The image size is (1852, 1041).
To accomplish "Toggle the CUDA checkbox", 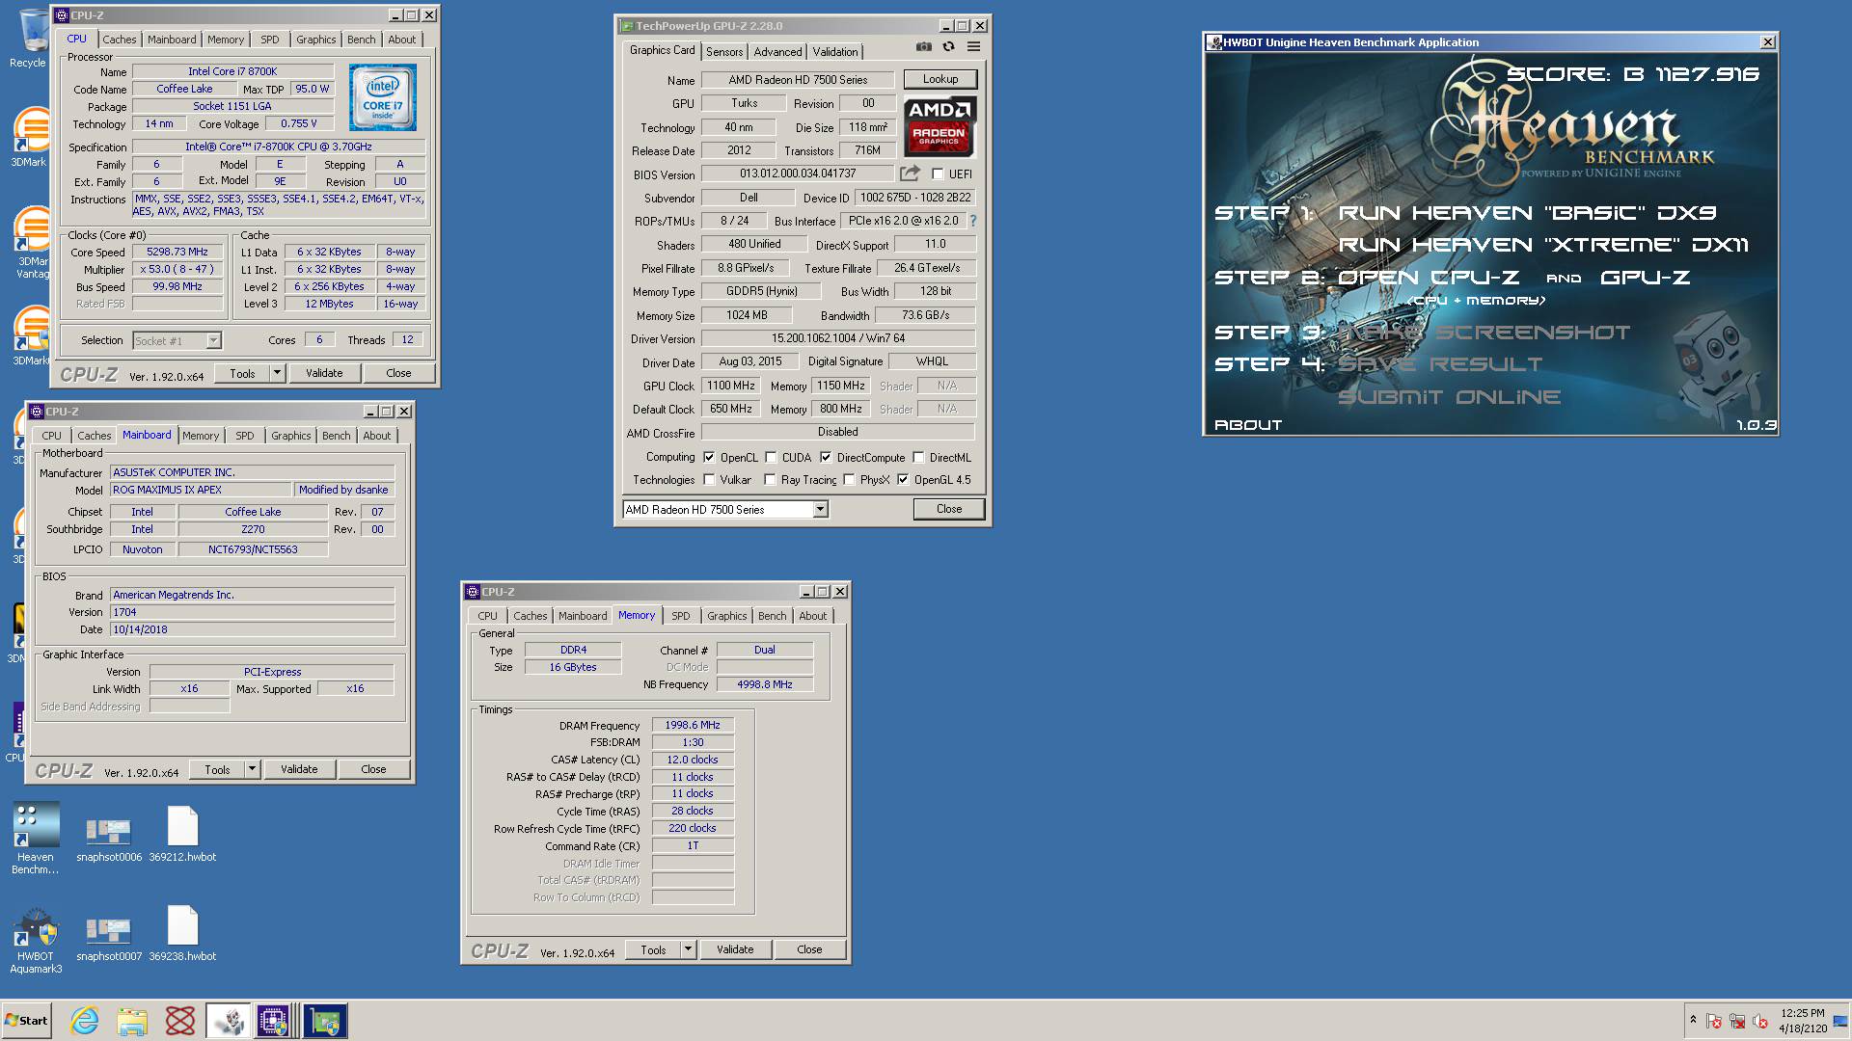I will click(771, 458).
